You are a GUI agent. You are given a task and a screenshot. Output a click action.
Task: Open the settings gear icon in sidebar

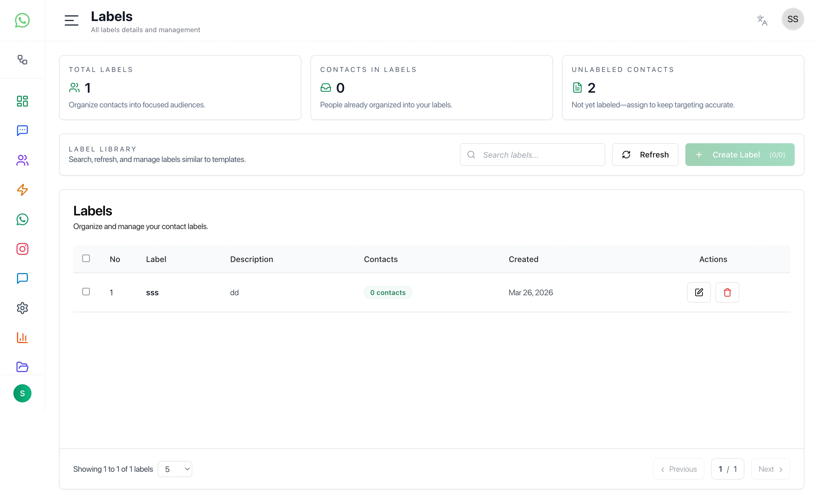tap(22, 308)
